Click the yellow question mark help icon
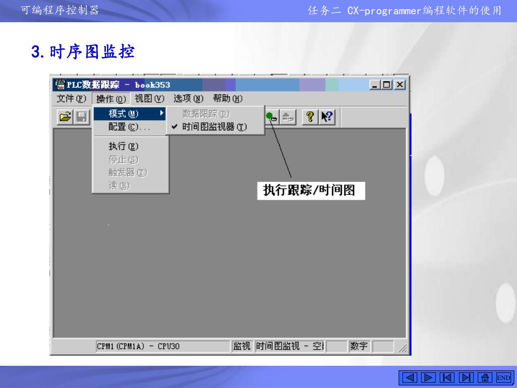Screen dimensions: 517x388 pyautogui.click(x=310, y=117)
